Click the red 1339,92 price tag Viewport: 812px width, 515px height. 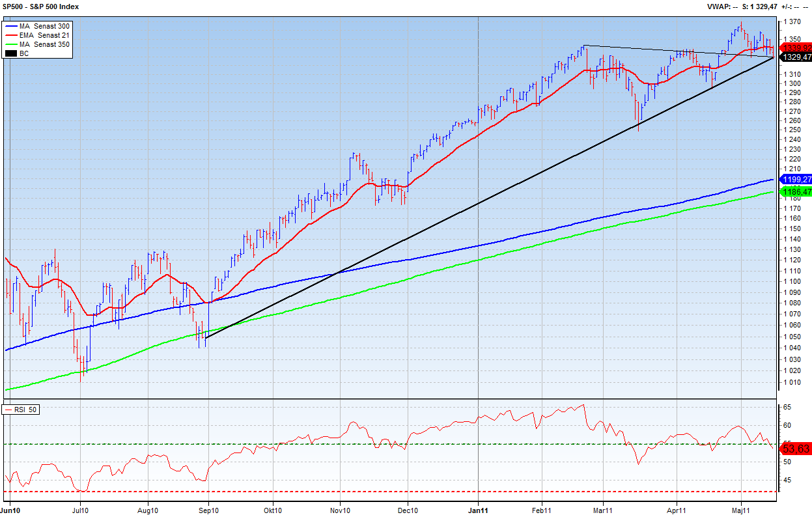[795, 48]
